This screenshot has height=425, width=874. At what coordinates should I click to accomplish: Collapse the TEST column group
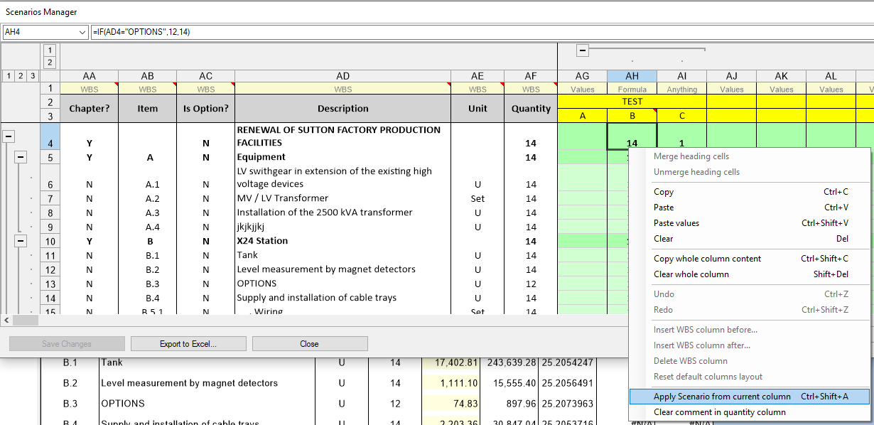point(582,50)
